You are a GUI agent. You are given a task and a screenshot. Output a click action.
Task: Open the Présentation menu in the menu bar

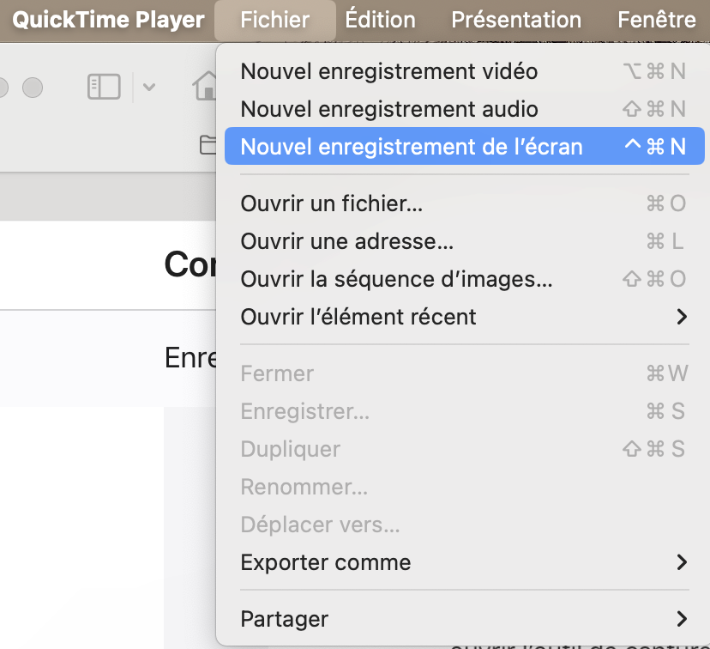pyautogui.click(x=516, y=20)
